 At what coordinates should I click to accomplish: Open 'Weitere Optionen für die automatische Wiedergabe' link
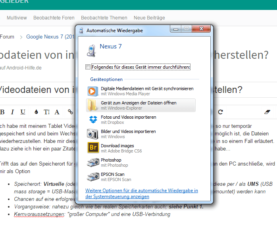pyautogui.click(x=142, y=194)
